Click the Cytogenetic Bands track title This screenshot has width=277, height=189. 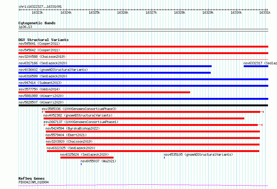click(x=37, y=23)
